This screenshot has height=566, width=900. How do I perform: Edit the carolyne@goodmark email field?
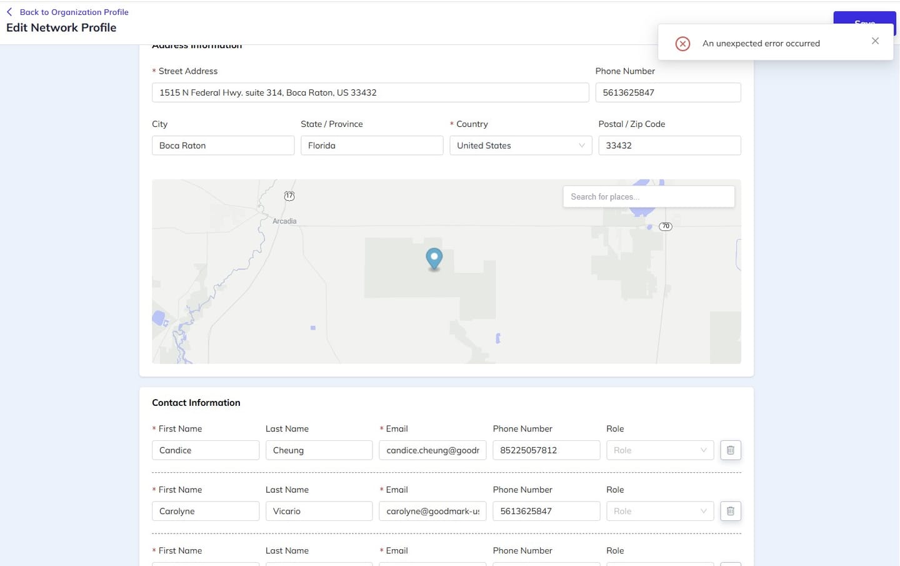click(x=432, y=511)
